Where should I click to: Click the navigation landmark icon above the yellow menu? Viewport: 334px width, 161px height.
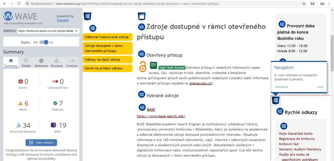[x=88, y=16]
